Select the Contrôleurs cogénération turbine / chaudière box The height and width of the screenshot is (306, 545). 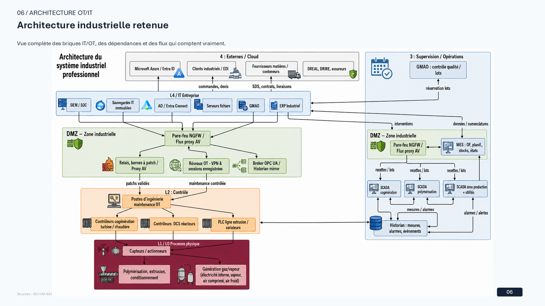[x=114, y=224]
